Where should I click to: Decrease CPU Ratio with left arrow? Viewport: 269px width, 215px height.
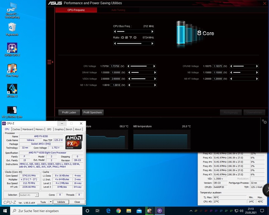pyautogui.click(x=115, y=44)
